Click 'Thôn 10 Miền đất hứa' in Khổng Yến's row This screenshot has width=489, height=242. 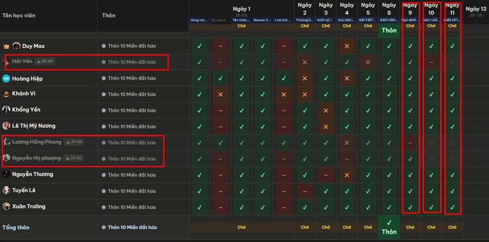pyautogui.click(x=131, y=111)
